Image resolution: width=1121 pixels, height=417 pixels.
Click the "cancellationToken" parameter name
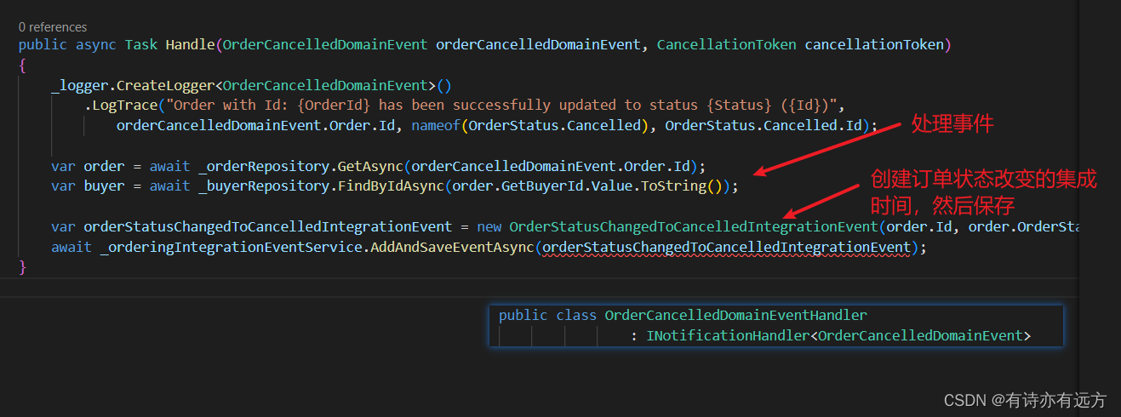tap(874, 44)
